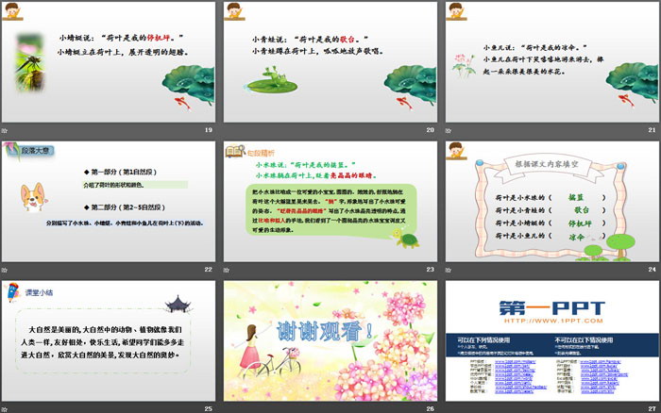
Task: Click the 谢谢观看！ text on slide 26
Action: [325, 331]
